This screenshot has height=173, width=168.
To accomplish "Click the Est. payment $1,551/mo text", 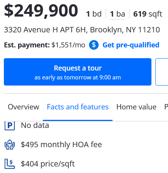I will [45, 45].
